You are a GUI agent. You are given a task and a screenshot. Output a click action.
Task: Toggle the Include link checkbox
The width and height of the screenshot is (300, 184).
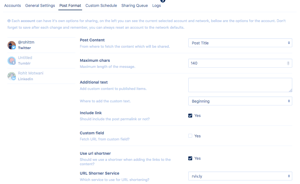pos(190,116)
